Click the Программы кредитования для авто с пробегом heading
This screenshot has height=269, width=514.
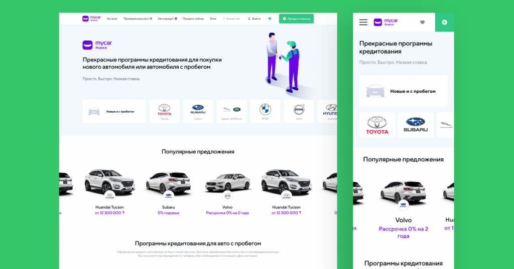(x=198, y=243)
